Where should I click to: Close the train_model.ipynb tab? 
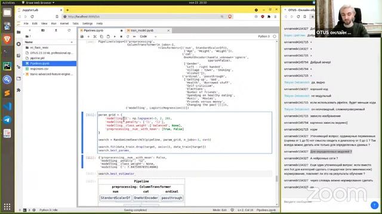point(168,30)
